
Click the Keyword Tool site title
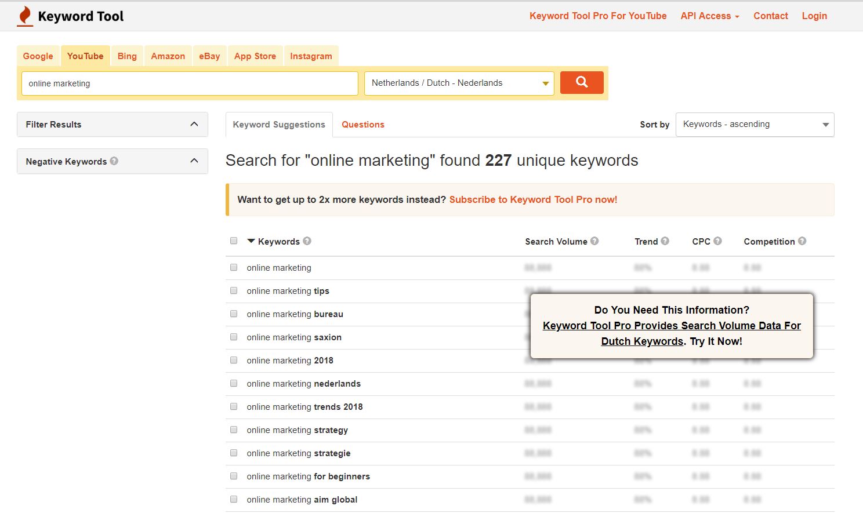coord(81,16)
